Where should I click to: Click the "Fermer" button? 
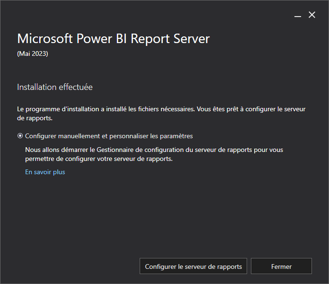tap(281, 266)
